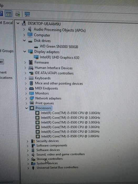Select WD Green SN3000 500GB label
This screenshot has width=138, height=184.
(59, 47)
